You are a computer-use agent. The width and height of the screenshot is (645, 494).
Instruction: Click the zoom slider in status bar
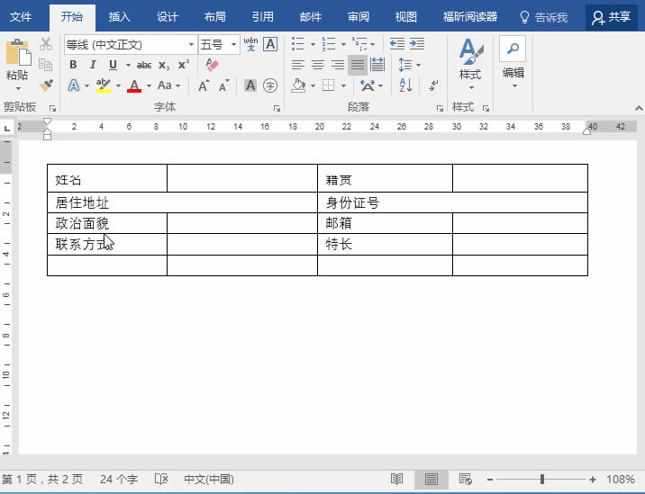tap(541, 480)
